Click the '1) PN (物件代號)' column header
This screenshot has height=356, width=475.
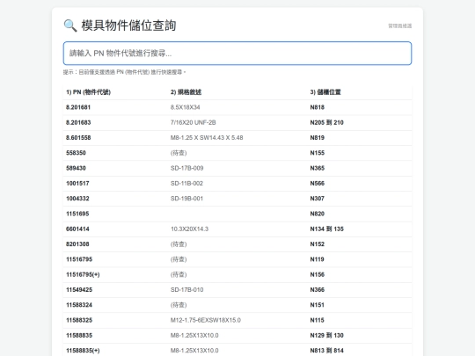tap(89, 92)
